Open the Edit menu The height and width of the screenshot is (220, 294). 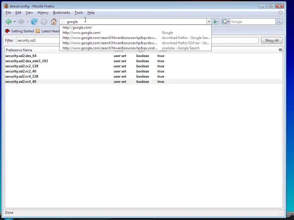pyautogui.click(x=18, y=13)
